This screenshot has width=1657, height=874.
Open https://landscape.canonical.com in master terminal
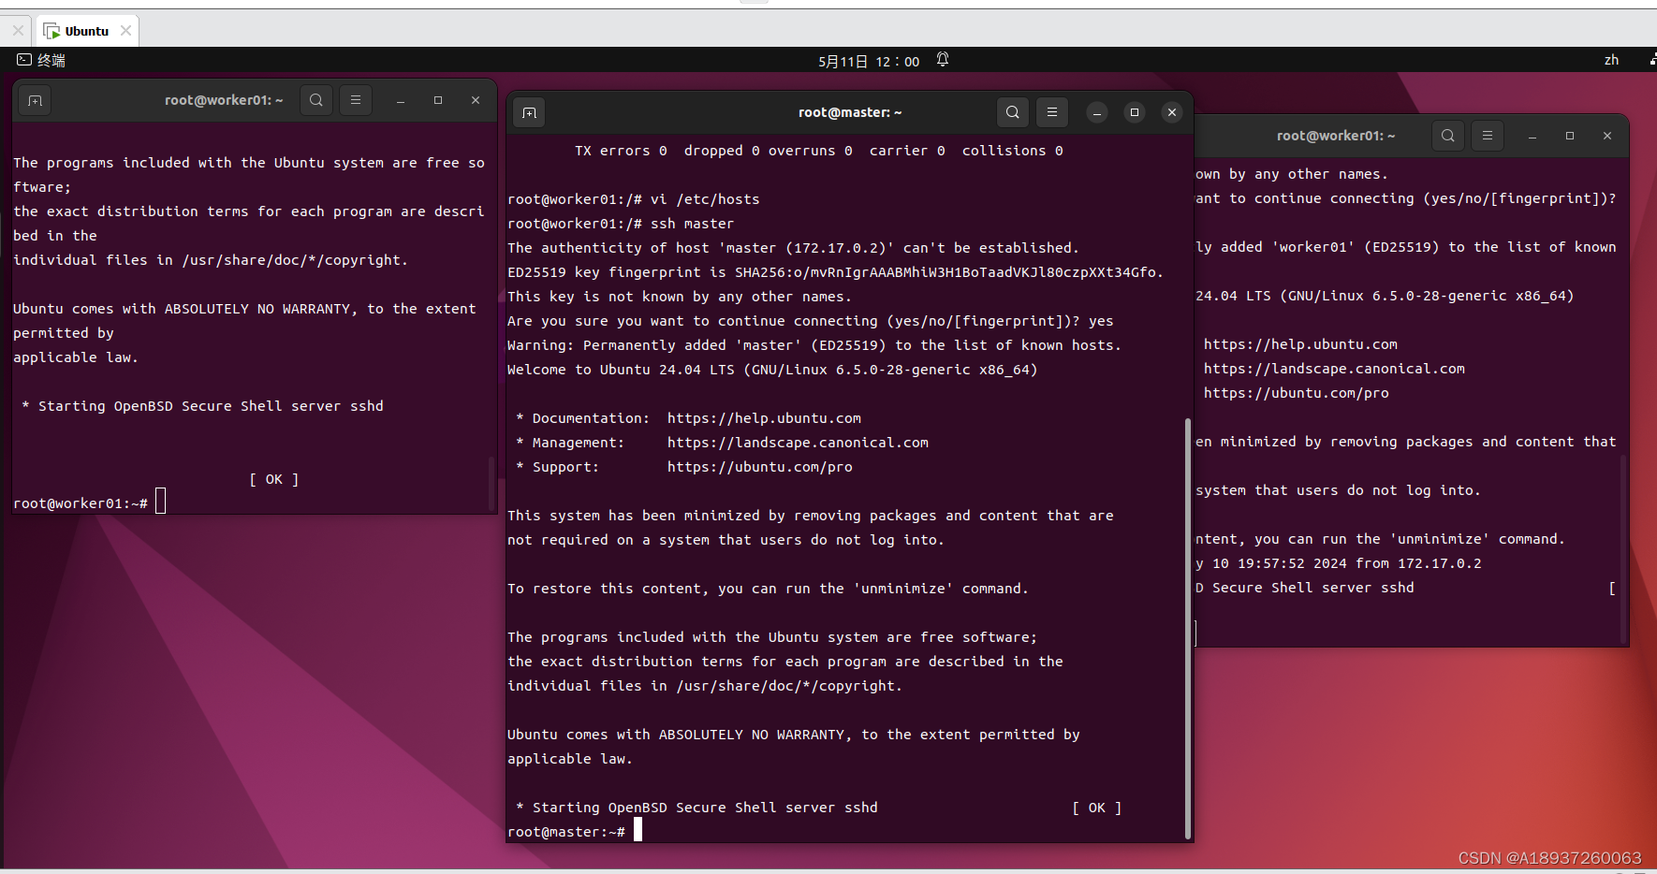click(798, 443)
